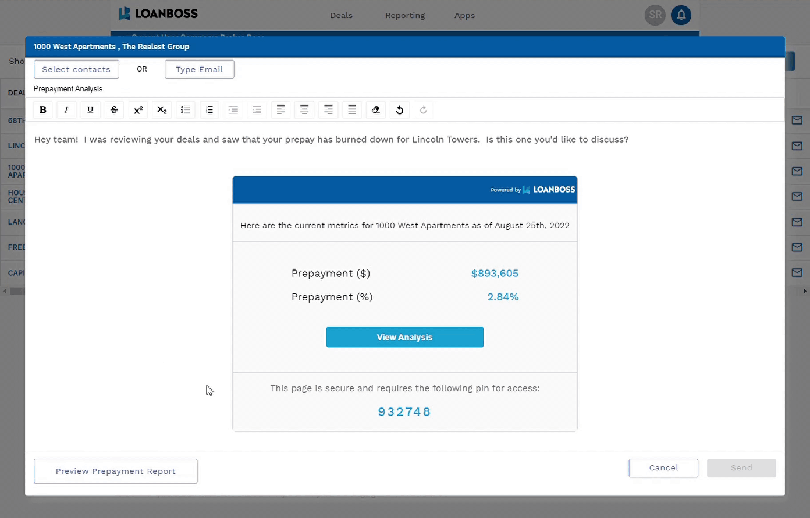The image size is (810, 518).
Task: Click the prepayment percentage 2.84%
Action: point(503,297)
